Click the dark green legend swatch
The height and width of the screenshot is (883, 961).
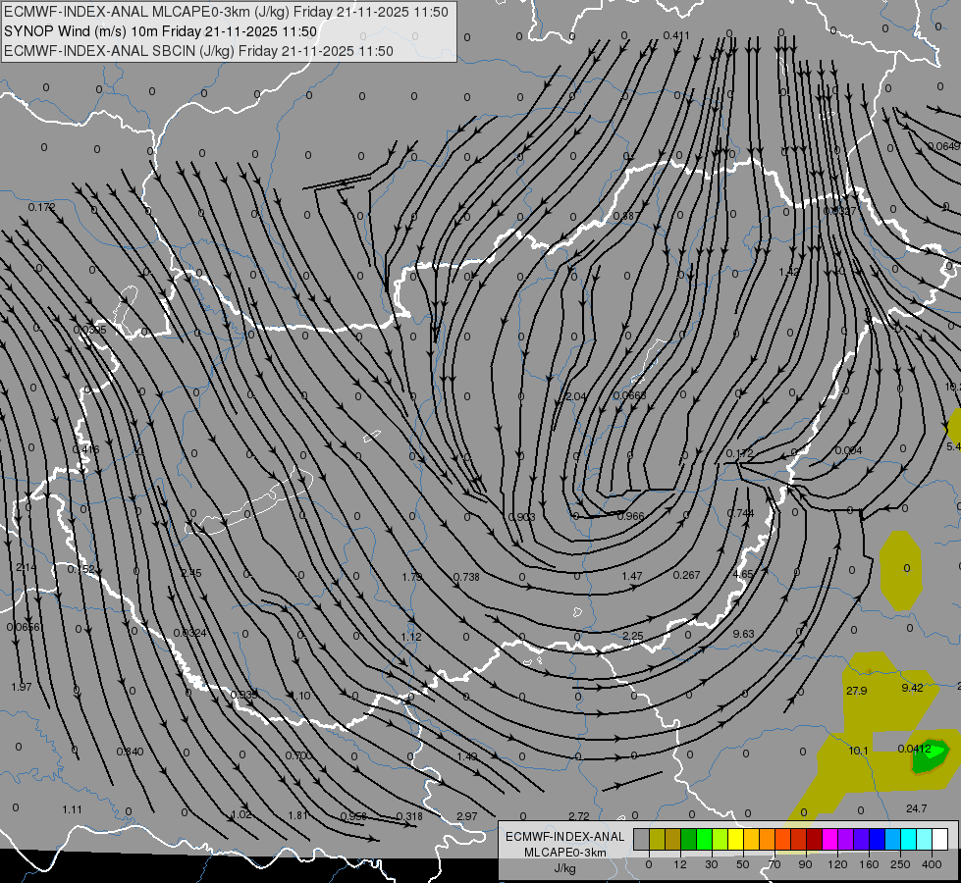[688, 840]
